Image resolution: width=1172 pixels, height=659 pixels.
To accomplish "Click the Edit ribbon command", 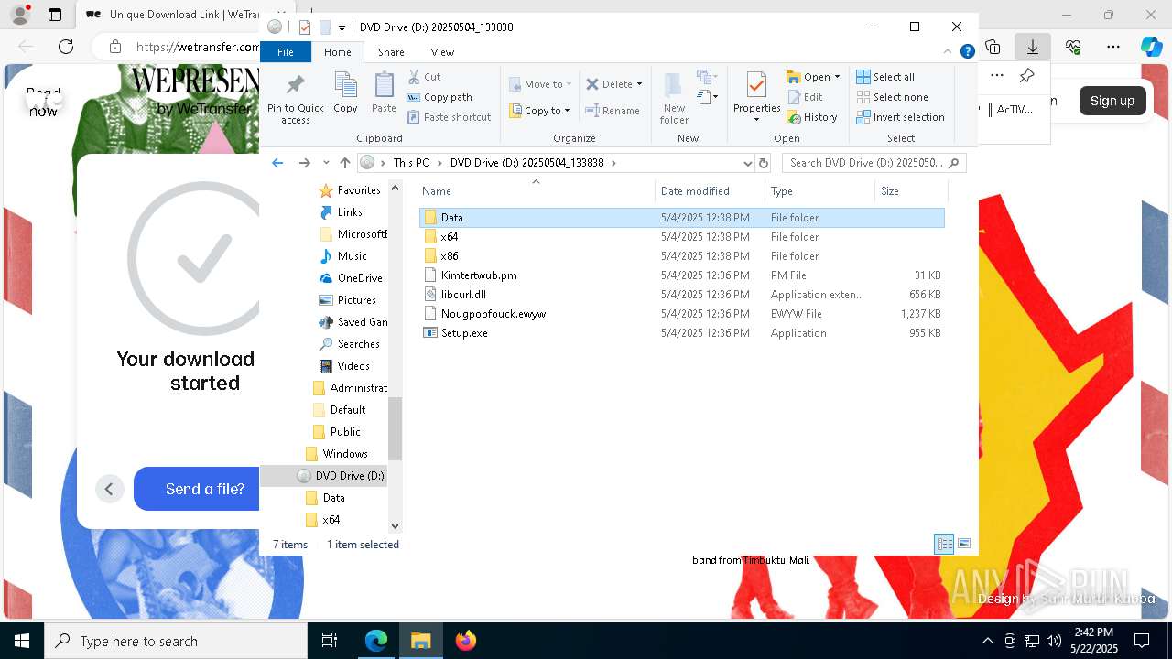I will click(805, 97).
